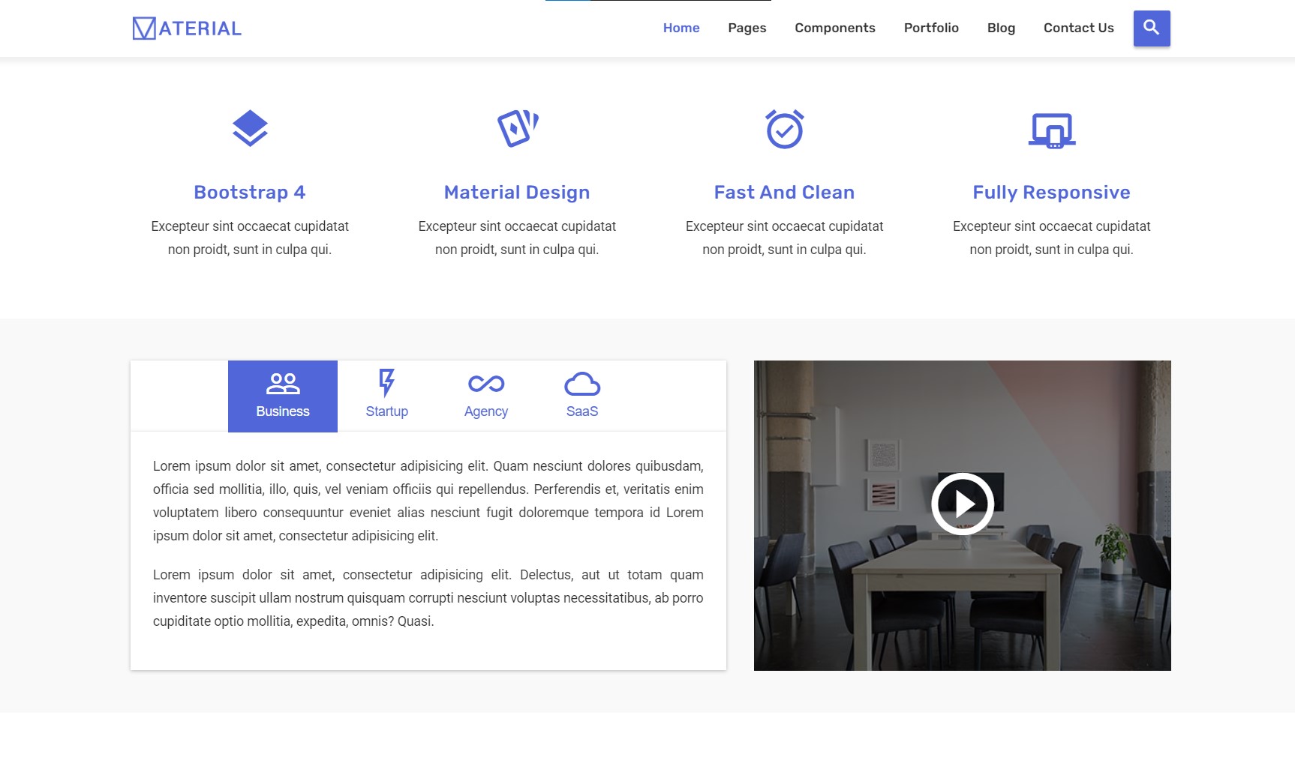Open the Components menu
The width and height of the screenshot is (1295, 757).
(x=834, y=28)
